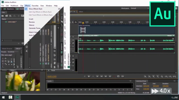The height and width of the screenshot is (100, 179).
Task: Click Loop Playback icon in Files panel
Action: (x=23, y=43)
